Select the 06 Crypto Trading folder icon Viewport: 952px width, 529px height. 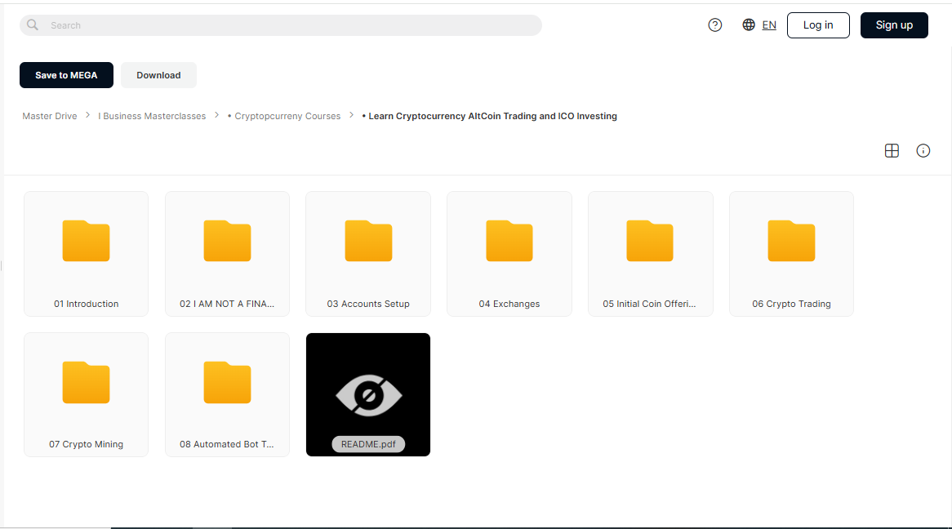click(x=791, y=241)
